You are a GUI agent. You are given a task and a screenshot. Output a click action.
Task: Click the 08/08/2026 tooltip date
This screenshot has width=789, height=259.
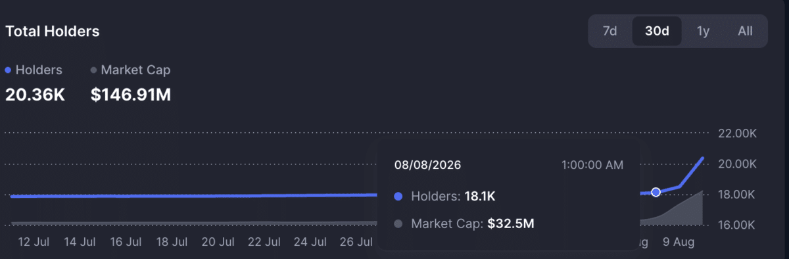(x=427, y=165)
